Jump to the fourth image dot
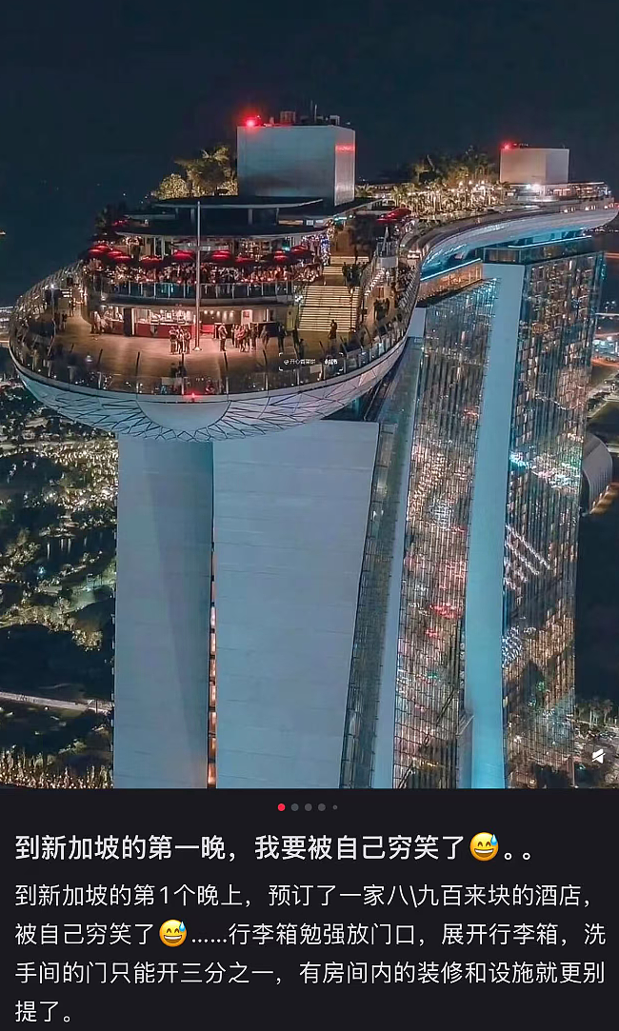This screenshot has width=619, height=1031. (322, 806)
